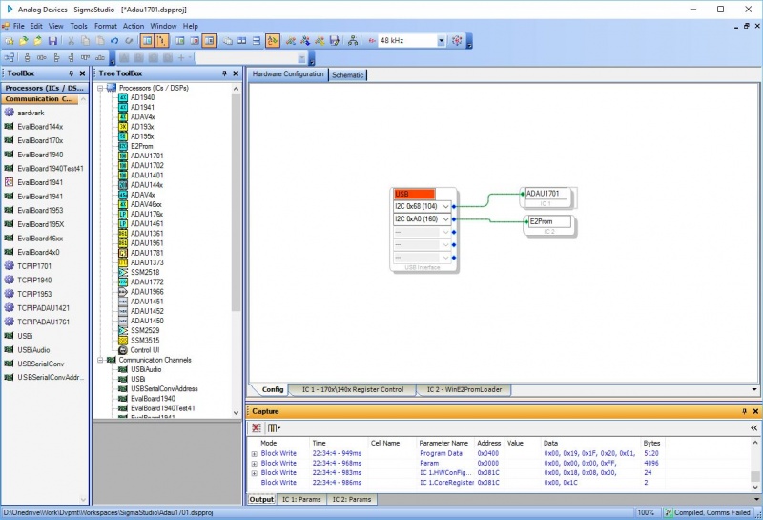Open the Action menu
The image size is (763, 520).
point(134,26)
